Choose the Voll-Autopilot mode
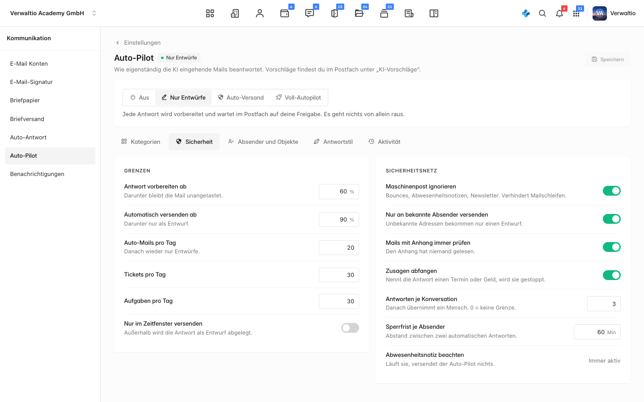The height and width of the screenshot is (402, 644). 298,97
